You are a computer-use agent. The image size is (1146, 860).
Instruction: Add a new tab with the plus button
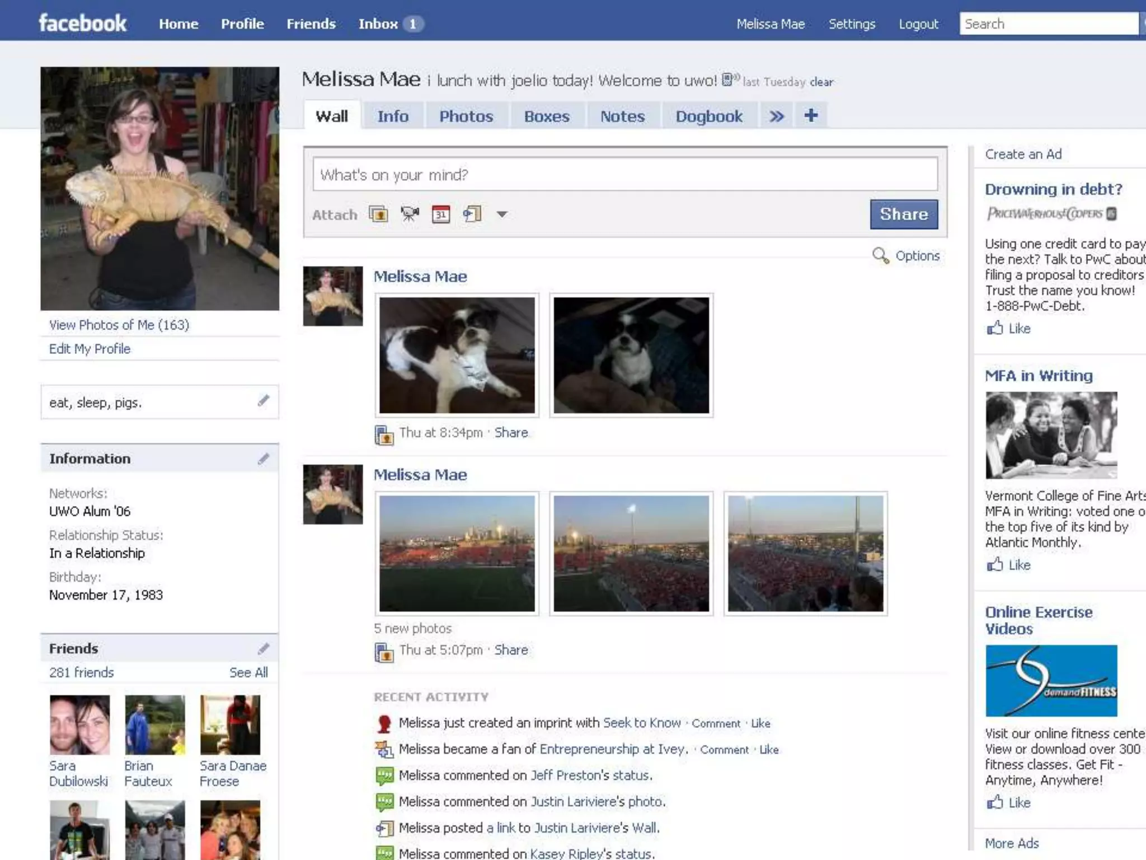click(811, 115)
